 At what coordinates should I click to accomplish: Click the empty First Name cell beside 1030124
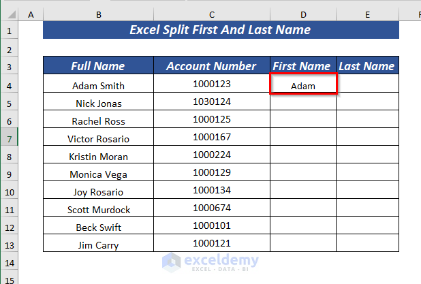click(303, 104)
